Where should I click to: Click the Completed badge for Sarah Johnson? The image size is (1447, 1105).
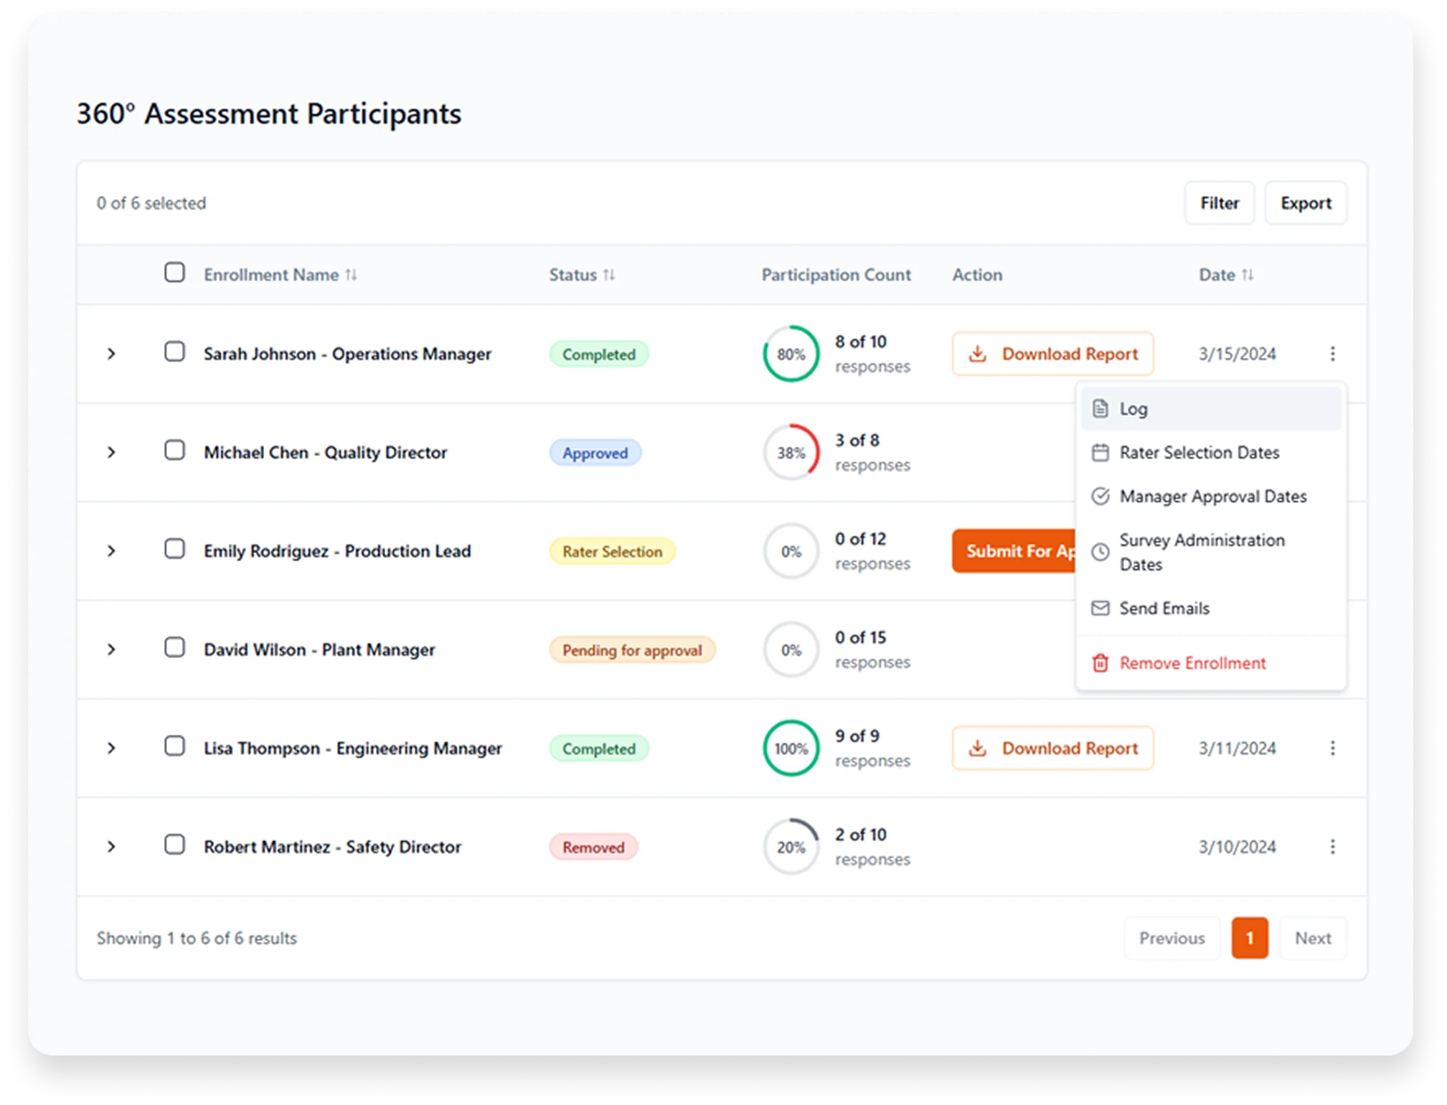pyautogui.click(x=599, y=354)
